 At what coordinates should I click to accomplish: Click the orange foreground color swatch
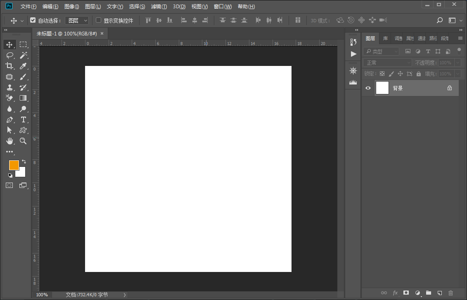click(x=14, y=165)
